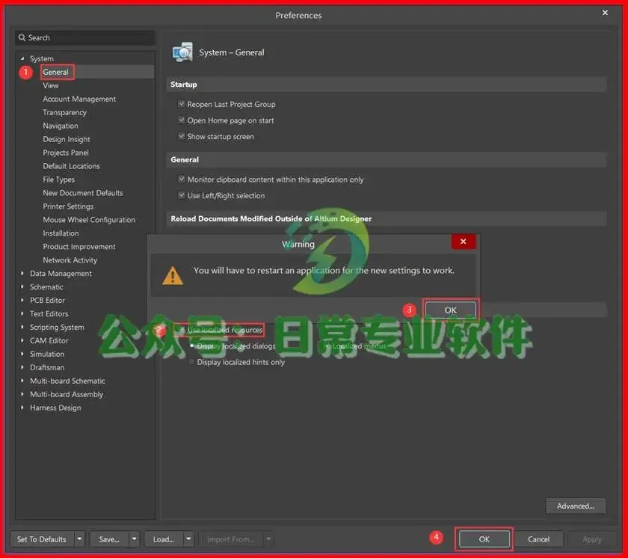
Task: Expand the Draftsman node
Action: (22, 367)
